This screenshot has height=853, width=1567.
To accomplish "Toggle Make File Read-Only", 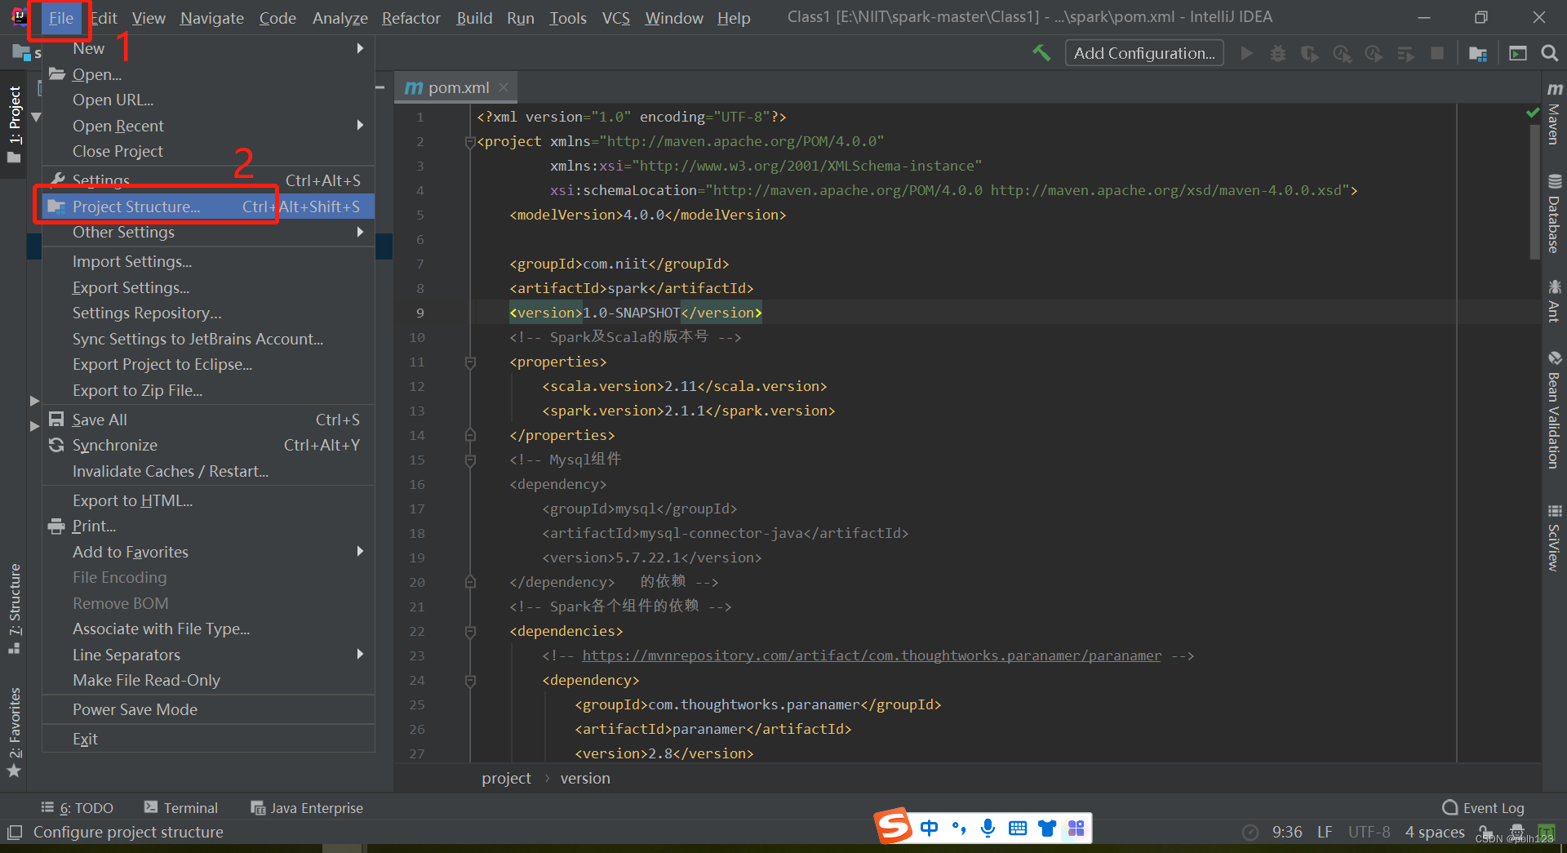I will point(208,680).
